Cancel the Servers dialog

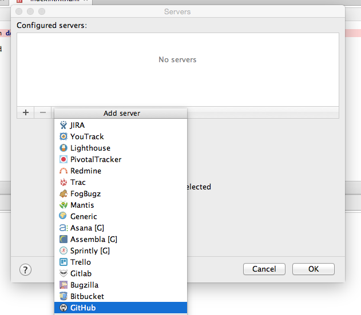pyautogui.click(x=264, y=269)
